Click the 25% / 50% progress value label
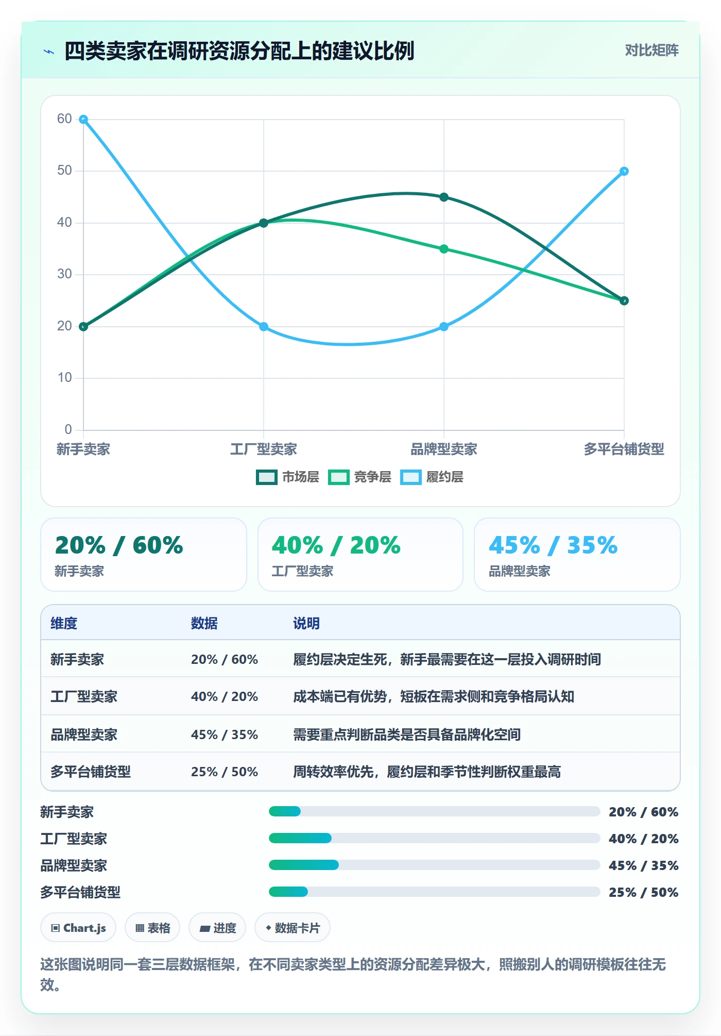Viewport: 721px width, 1036px height. click(643, 892)
